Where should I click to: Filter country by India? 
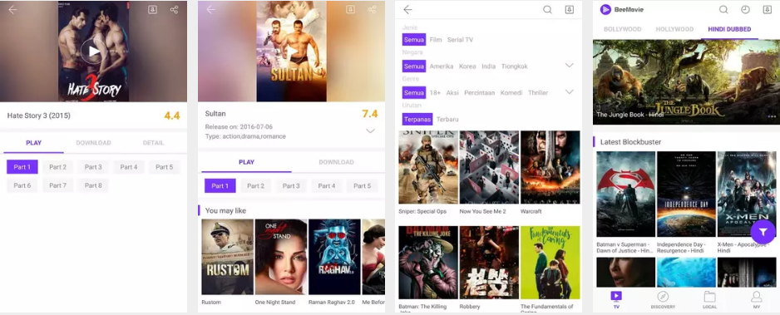(488, 66)
